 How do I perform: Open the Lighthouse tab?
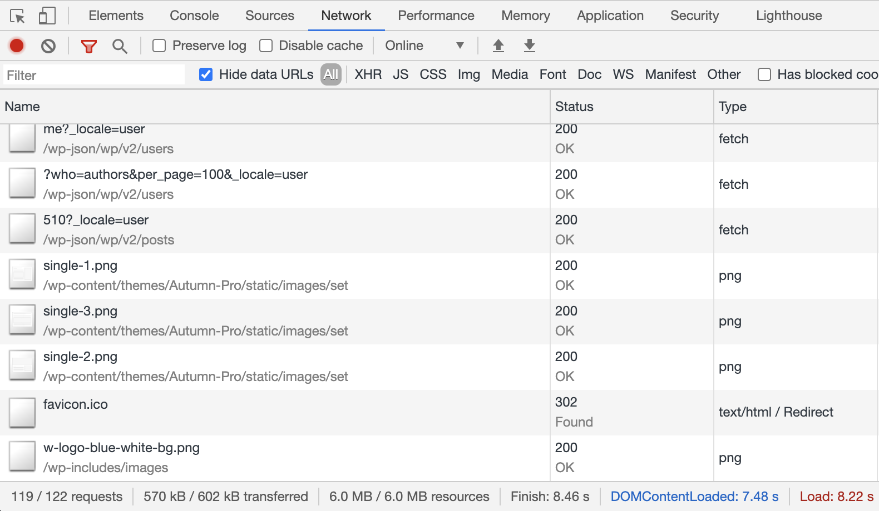coord(788,16)
